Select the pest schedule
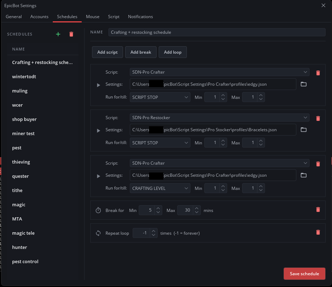The image size is (332, 287). coord(42,148)
